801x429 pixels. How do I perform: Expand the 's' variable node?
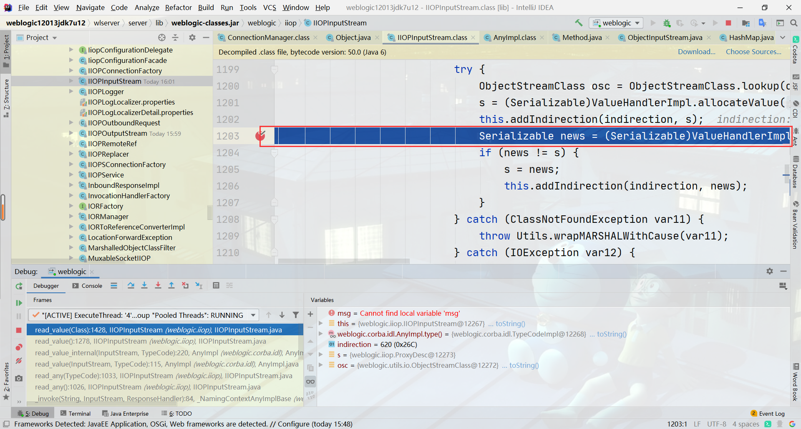pyautogui.click(x=321, y=354)
